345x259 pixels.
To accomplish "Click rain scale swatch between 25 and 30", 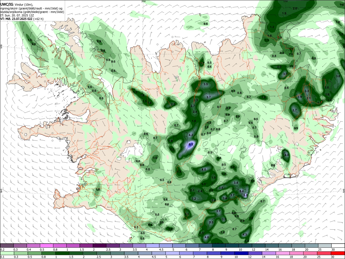I will [x=324, y=253].
